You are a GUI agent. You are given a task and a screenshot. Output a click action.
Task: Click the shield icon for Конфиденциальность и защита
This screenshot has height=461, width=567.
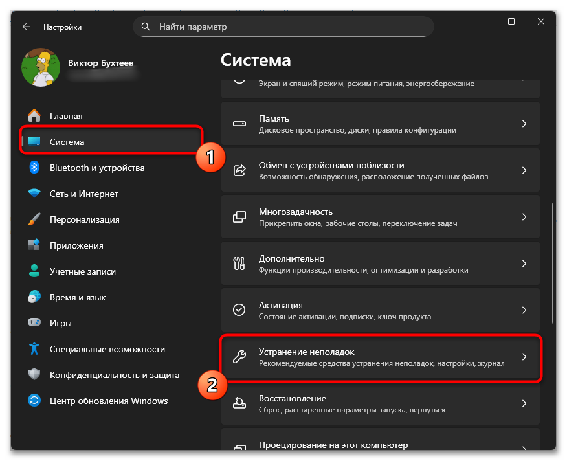34,374
